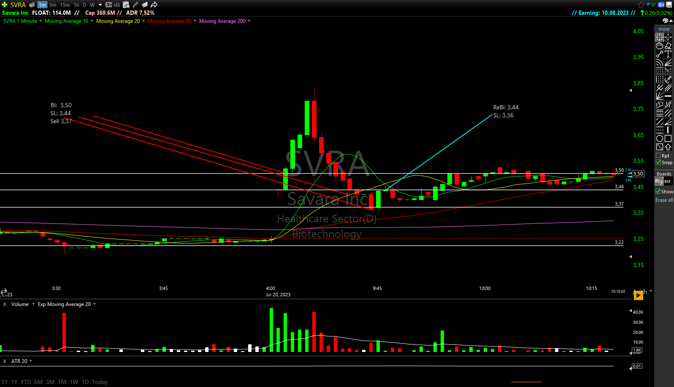Click the green plus add-symbol icon
The image size is (674, 387).
(x=5, y=5)
